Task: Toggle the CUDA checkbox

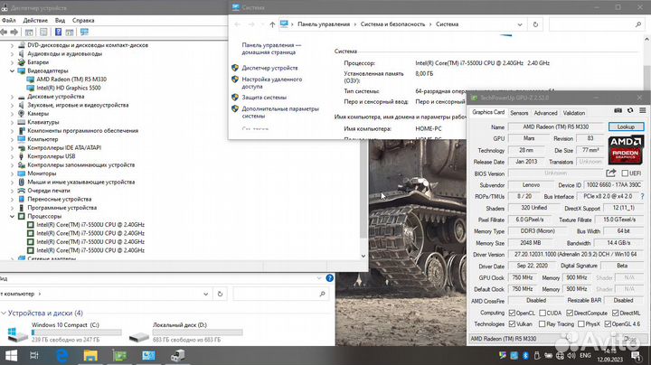Action: (542, 313)
